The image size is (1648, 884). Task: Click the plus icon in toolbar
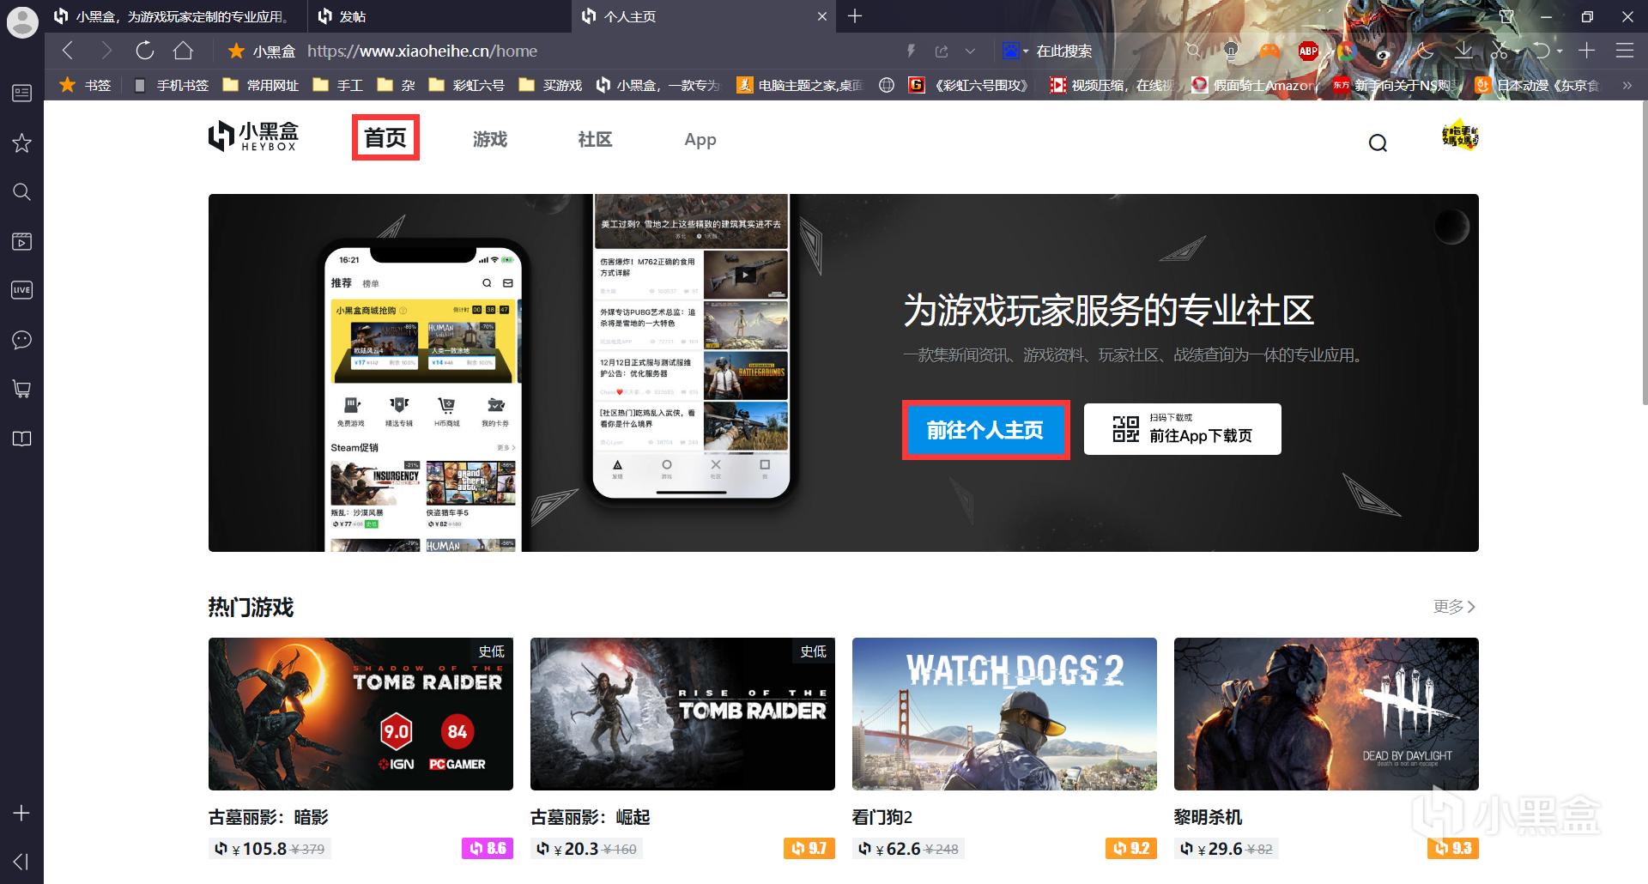click(1586, 51)
